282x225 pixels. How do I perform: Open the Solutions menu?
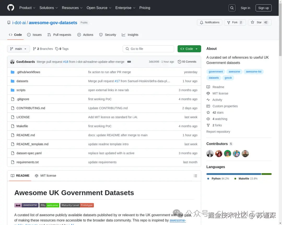(49, 8)
